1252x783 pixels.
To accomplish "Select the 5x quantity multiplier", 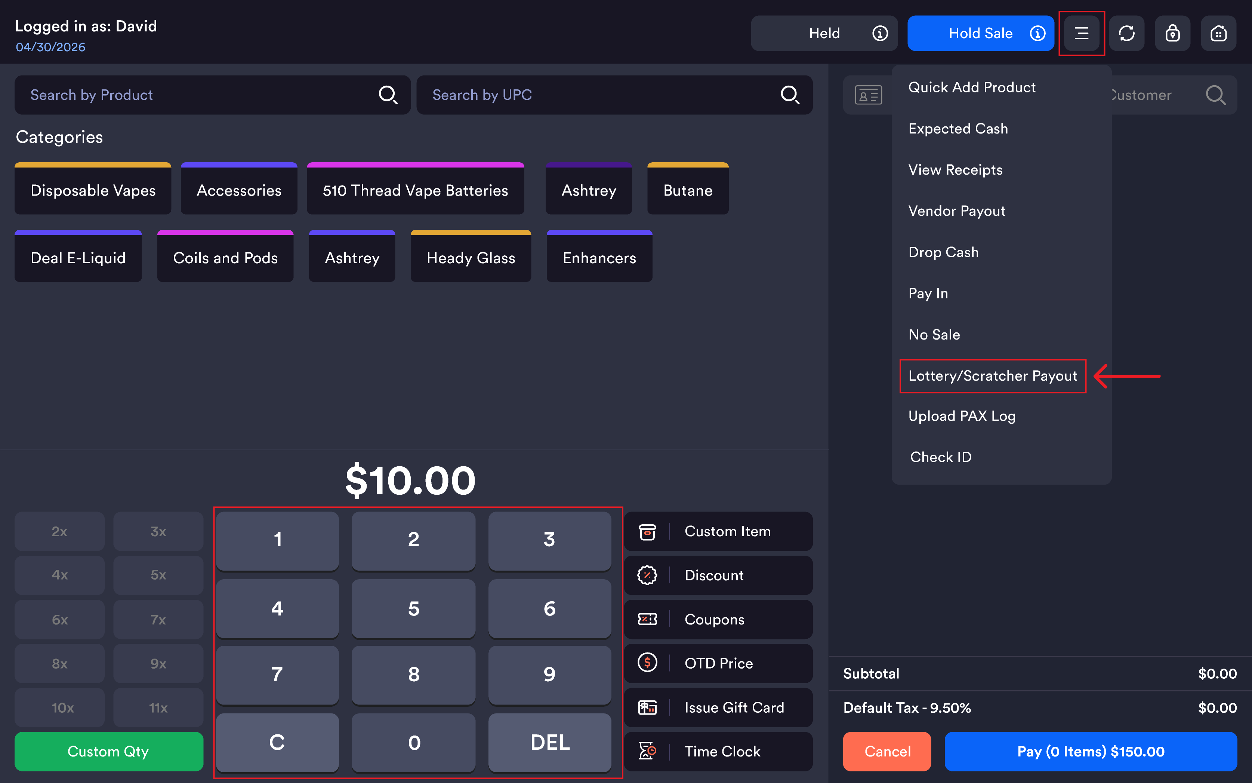I will (x=158, y=575).
